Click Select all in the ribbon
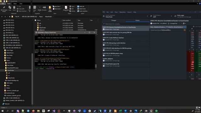 81,6
